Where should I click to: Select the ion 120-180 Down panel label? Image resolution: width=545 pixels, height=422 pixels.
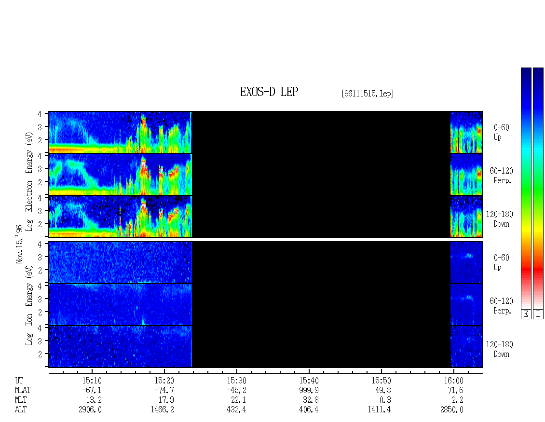pyautogui.click(x=500, y=349)
